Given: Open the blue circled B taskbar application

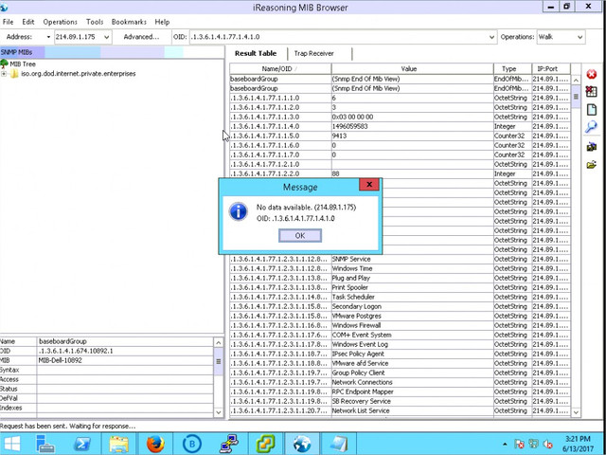Looking at the screenshot, I should (x=191, y=444).
